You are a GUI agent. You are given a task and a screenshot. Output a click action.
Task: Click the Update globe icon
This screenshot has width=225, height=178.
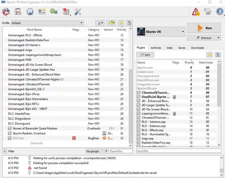point(208,12)
